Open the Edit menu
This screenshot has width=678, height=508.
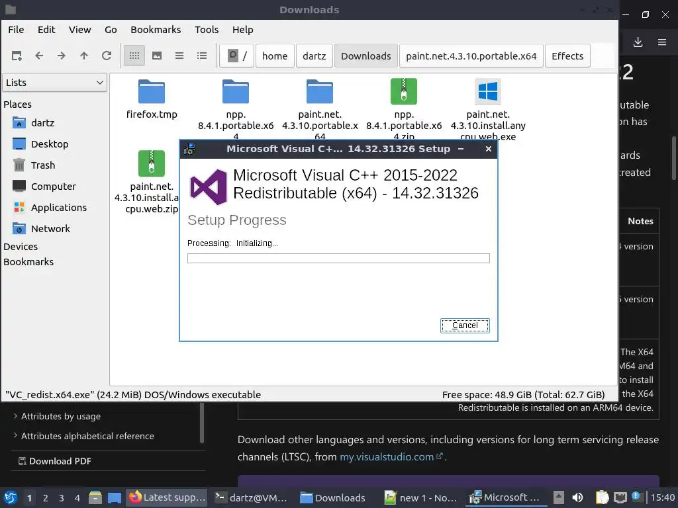click(x=46, y=30)
